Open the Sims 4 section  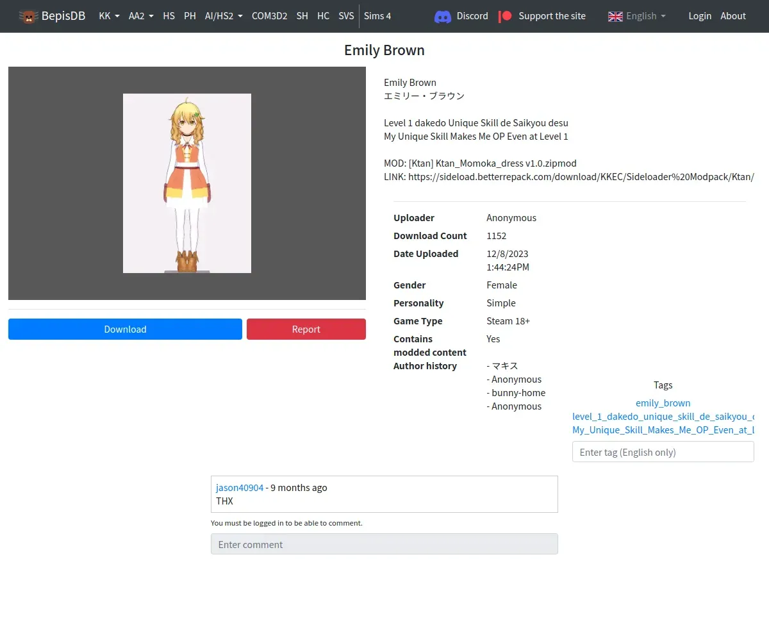[x=377, y=16]
